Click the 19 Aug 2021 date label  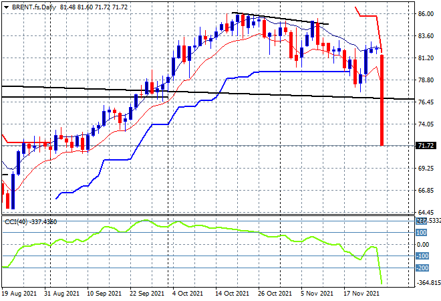(19, 294)
